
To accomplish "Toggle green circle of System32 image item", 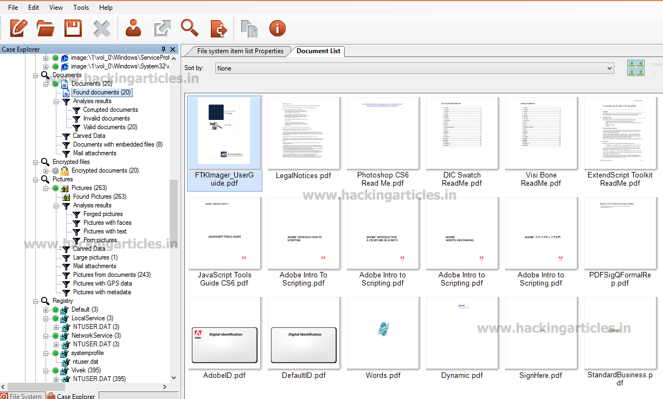I will pos(55,67).
